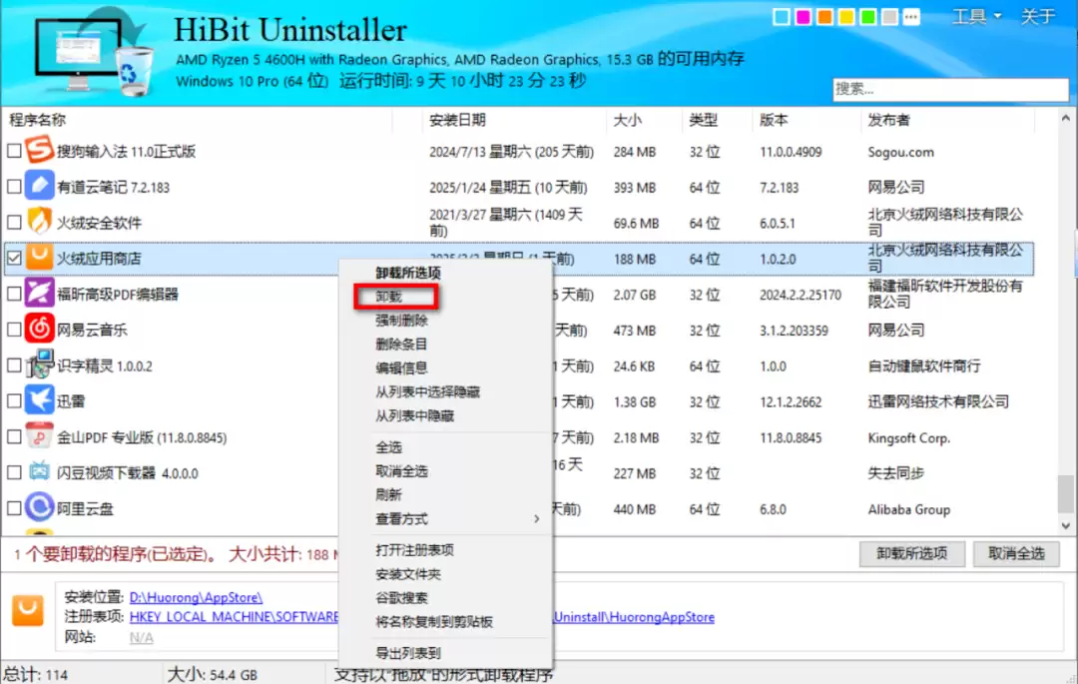Tick the checkbox for 闪豆视频下载器

(x=14, y=472)
